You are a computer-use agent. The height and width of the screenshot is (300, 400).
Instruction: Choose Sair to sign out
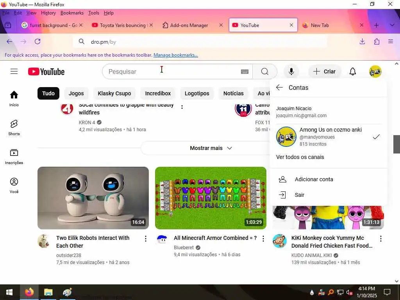(328, 195)
